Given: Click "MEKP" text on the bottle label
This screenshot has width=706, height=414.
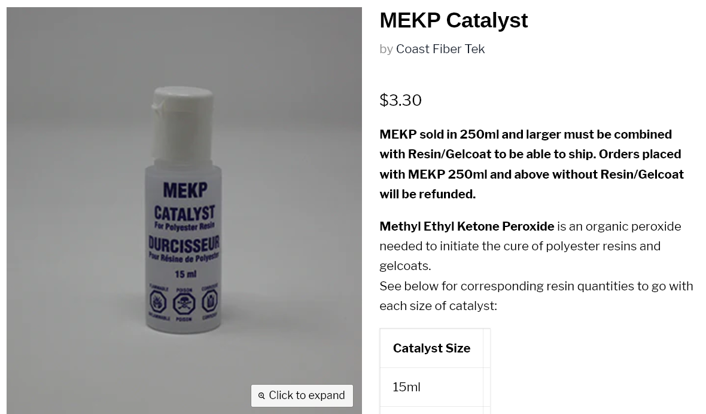Looking at the screenshot, I should pos(185,191).
